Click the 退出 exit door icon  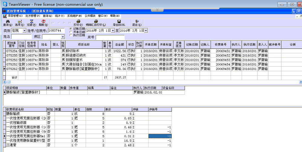coord(137,21)
